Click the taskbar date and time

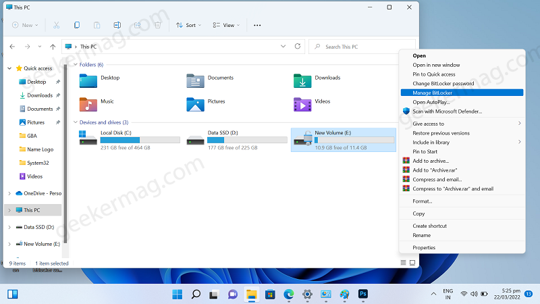point(507,294)
